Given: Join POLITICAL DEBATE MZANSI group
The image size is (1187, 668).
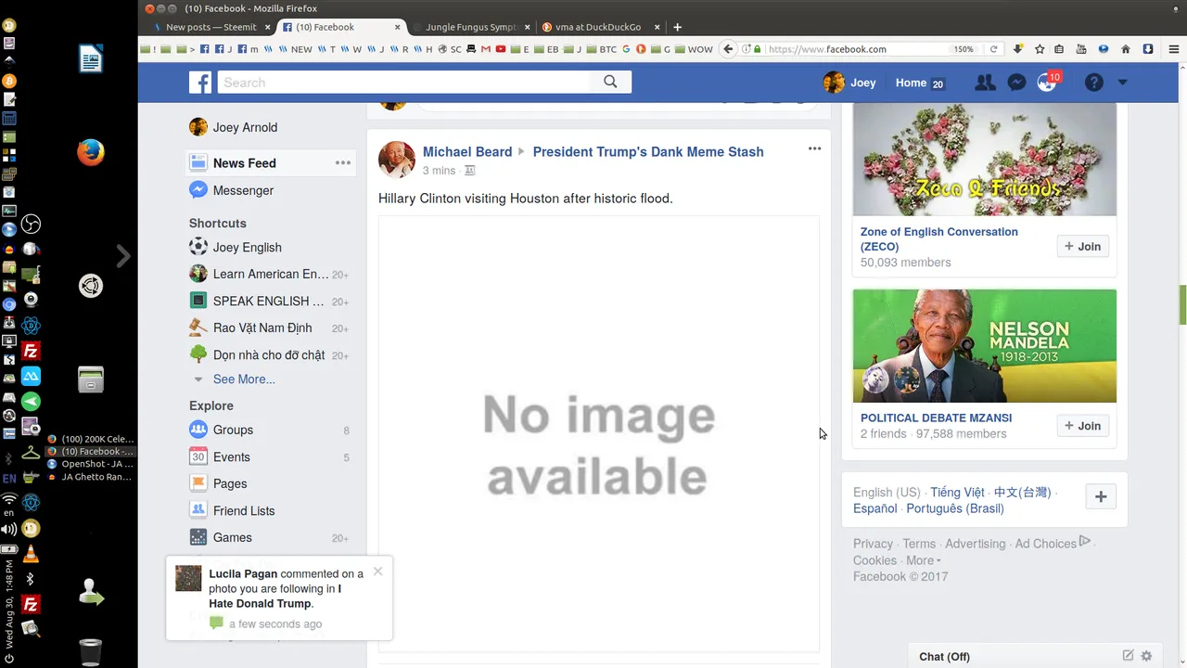Looking at the screenshot, I should pos(1082,427).
